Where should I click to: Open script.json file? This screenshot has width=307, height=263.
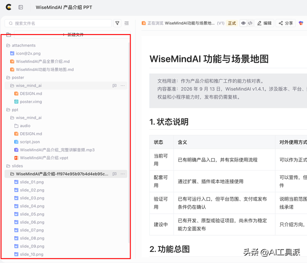click(30, 142)
